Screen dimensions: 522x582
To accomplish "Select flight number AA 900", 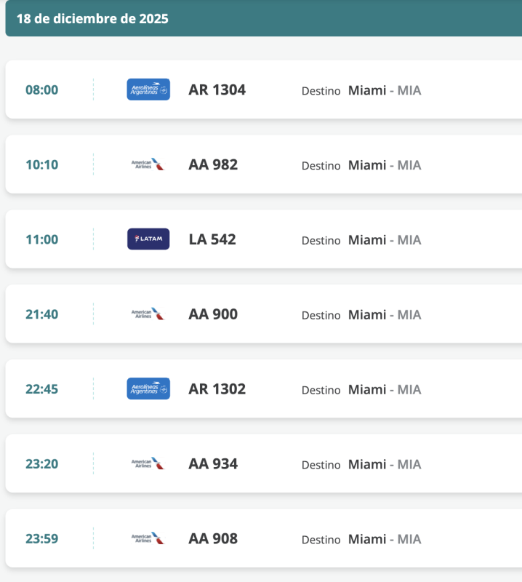I will point(213,314).
